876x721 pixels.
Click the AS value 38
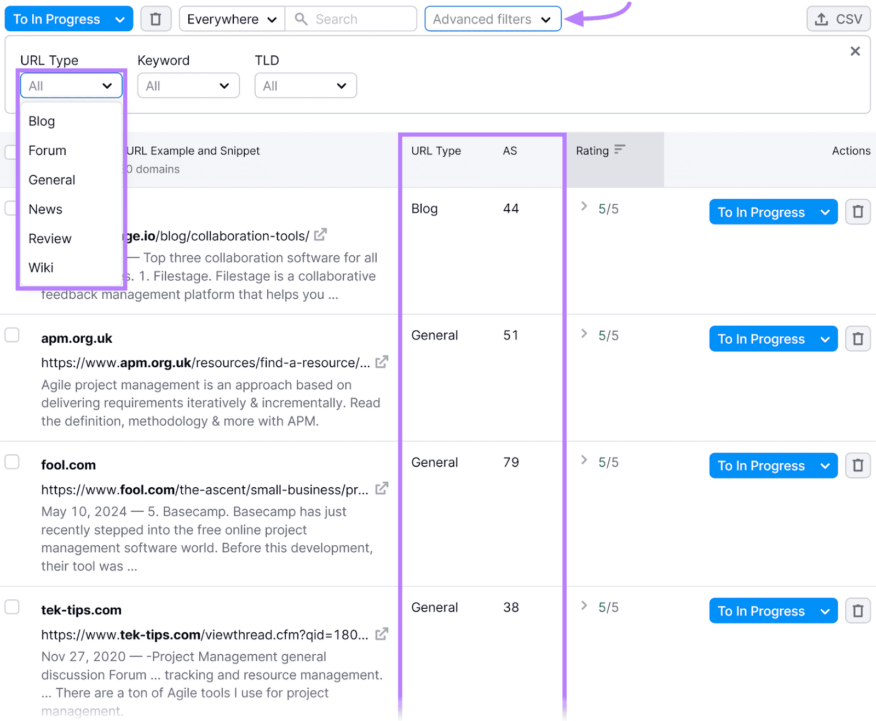click(x=511, y=608)
